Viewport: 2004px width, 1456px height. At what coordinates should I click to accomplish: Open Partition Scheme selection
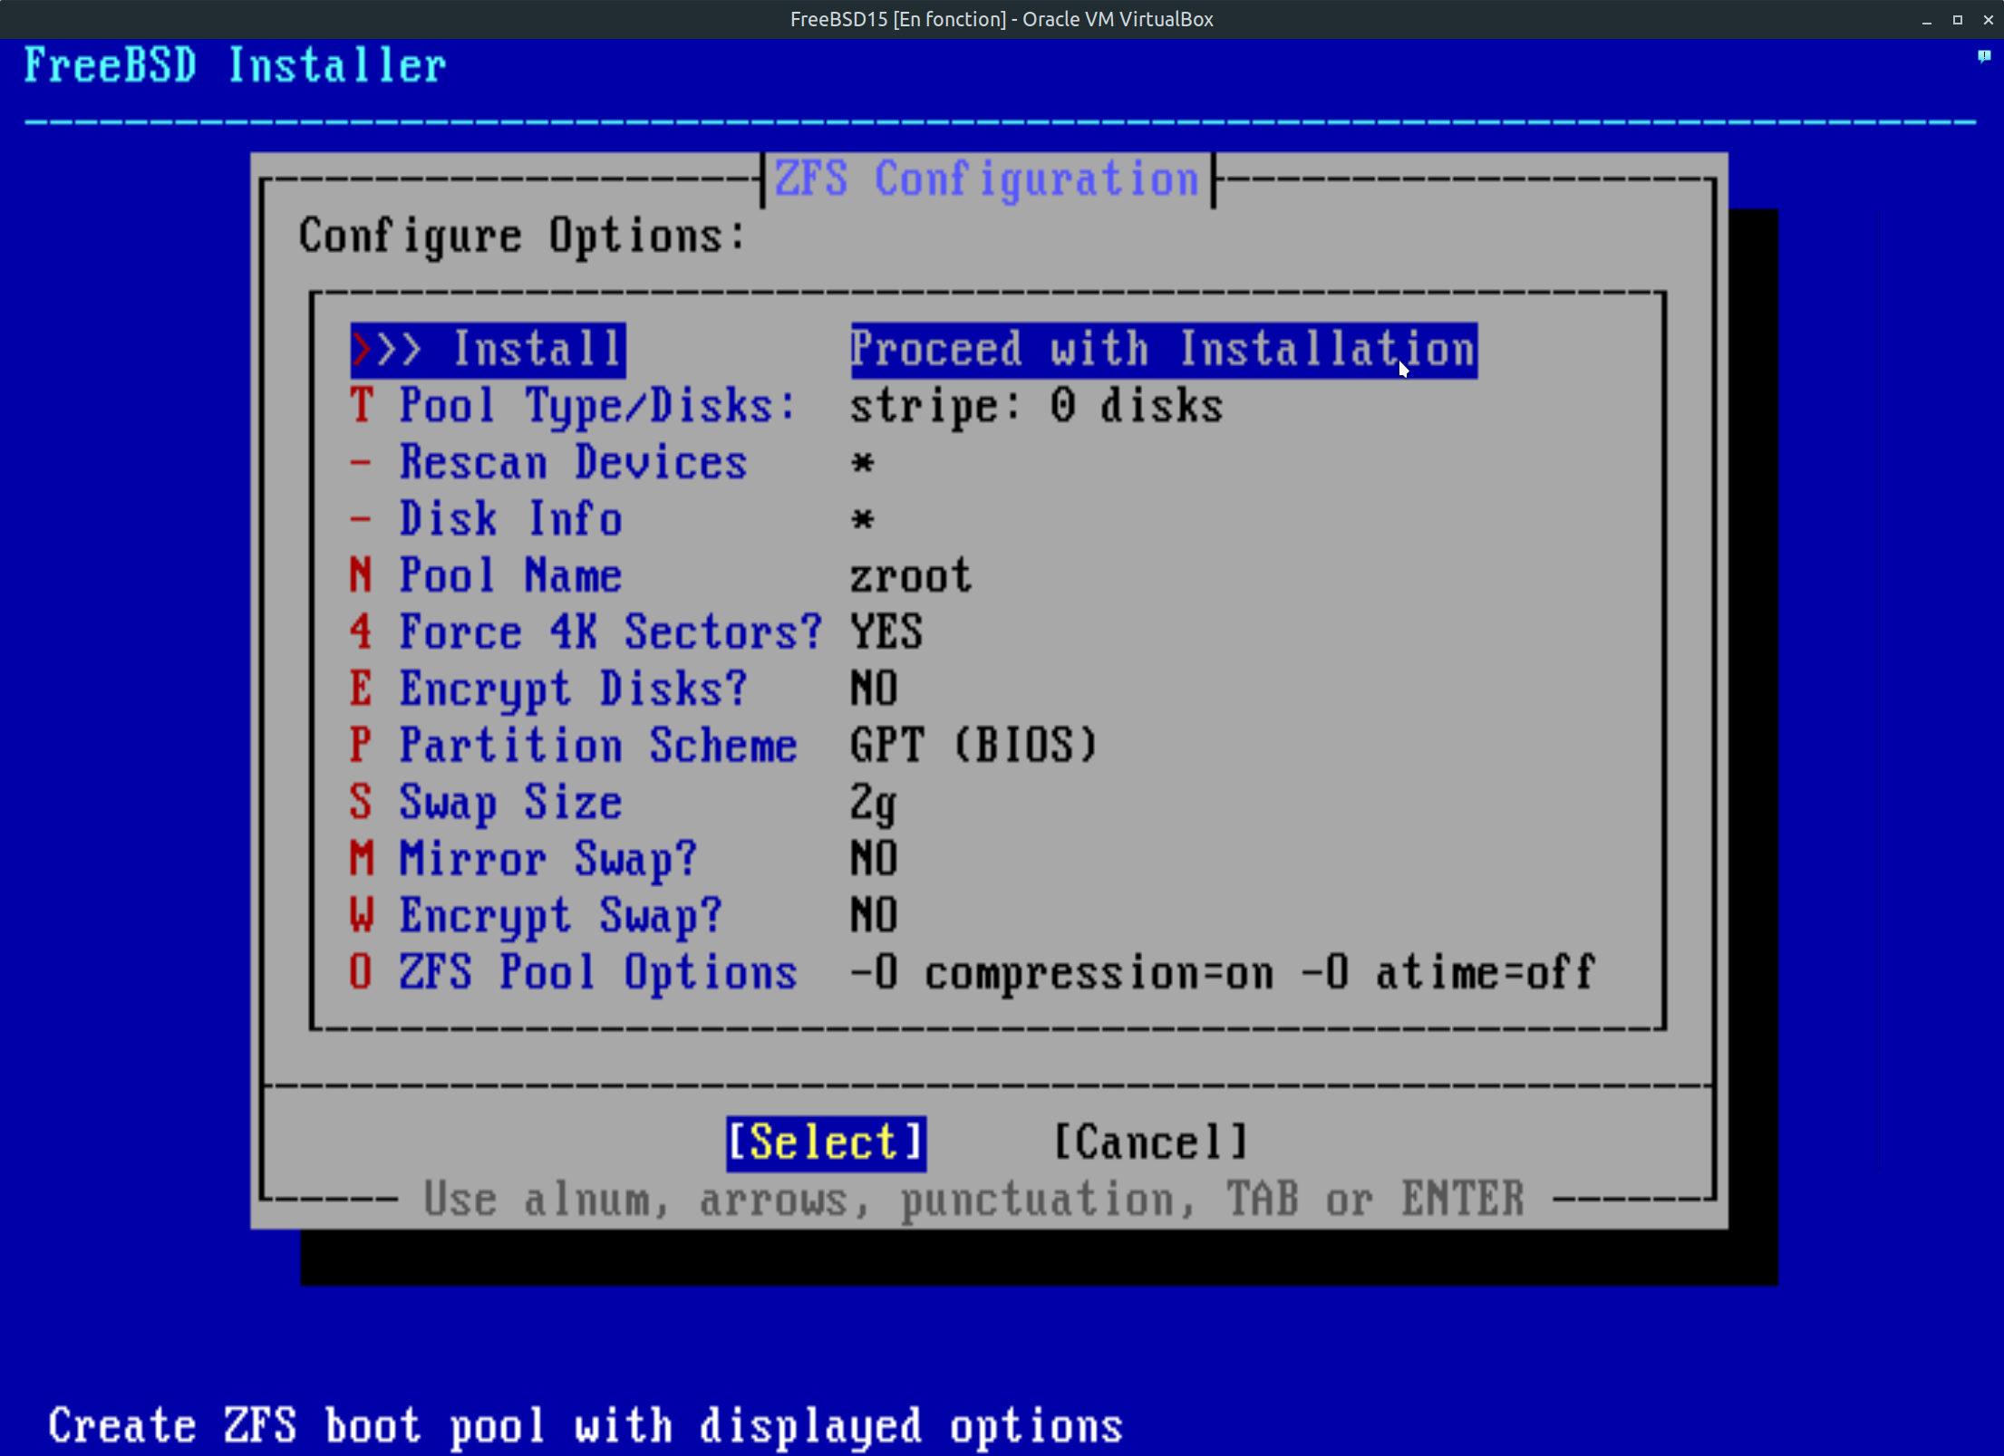tap(596, 746)
